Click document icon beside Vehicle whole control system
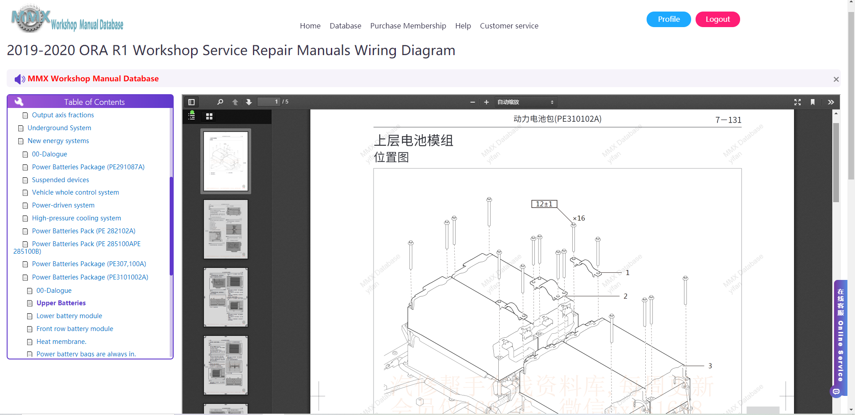Image resolution: width=855 pixels, height=415 pixels. 25,193
